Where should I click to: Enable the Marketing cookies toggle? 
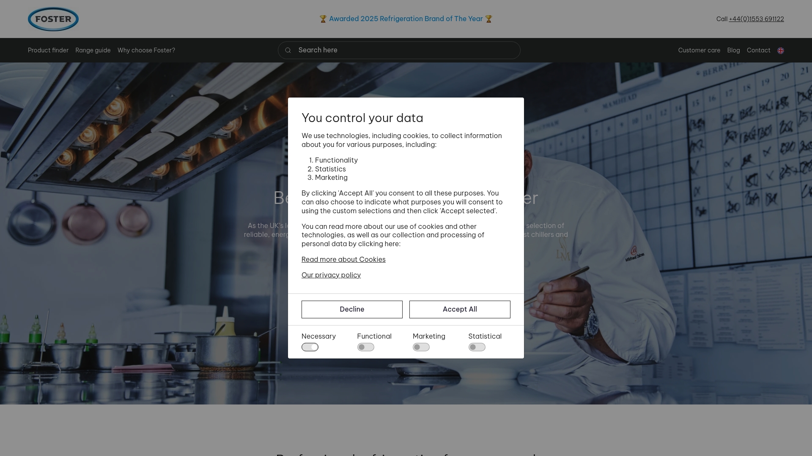[x=421, y=347]
